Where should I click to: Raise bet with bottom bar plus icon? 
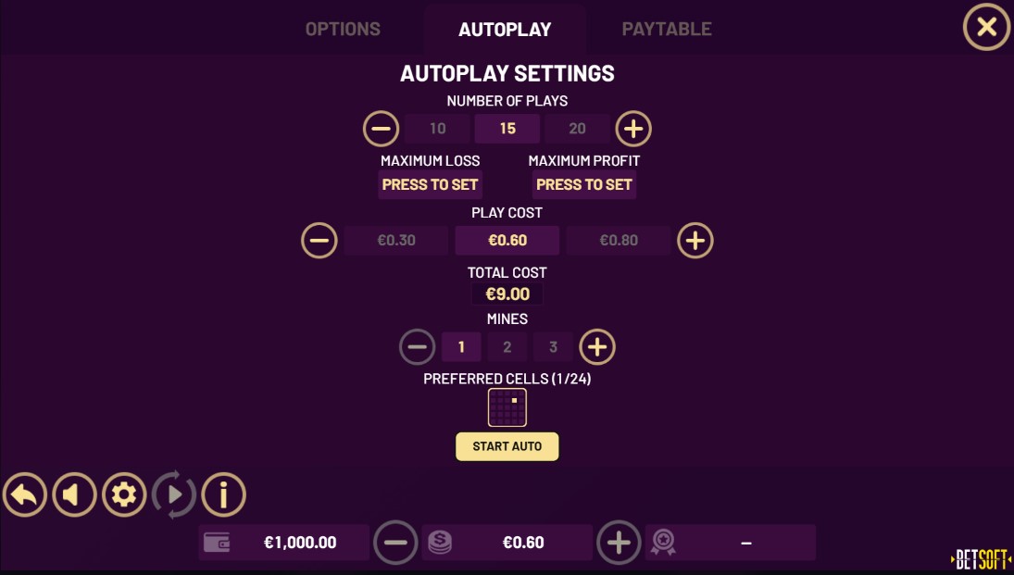coord(619,543)
